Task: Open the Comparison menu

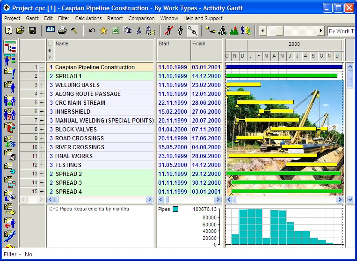Action: click(x=141, y=18)
